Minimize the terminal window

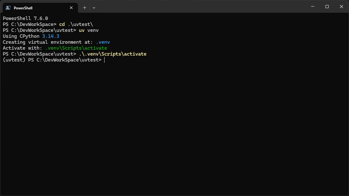pyautogui.click(x=313, y=7)
